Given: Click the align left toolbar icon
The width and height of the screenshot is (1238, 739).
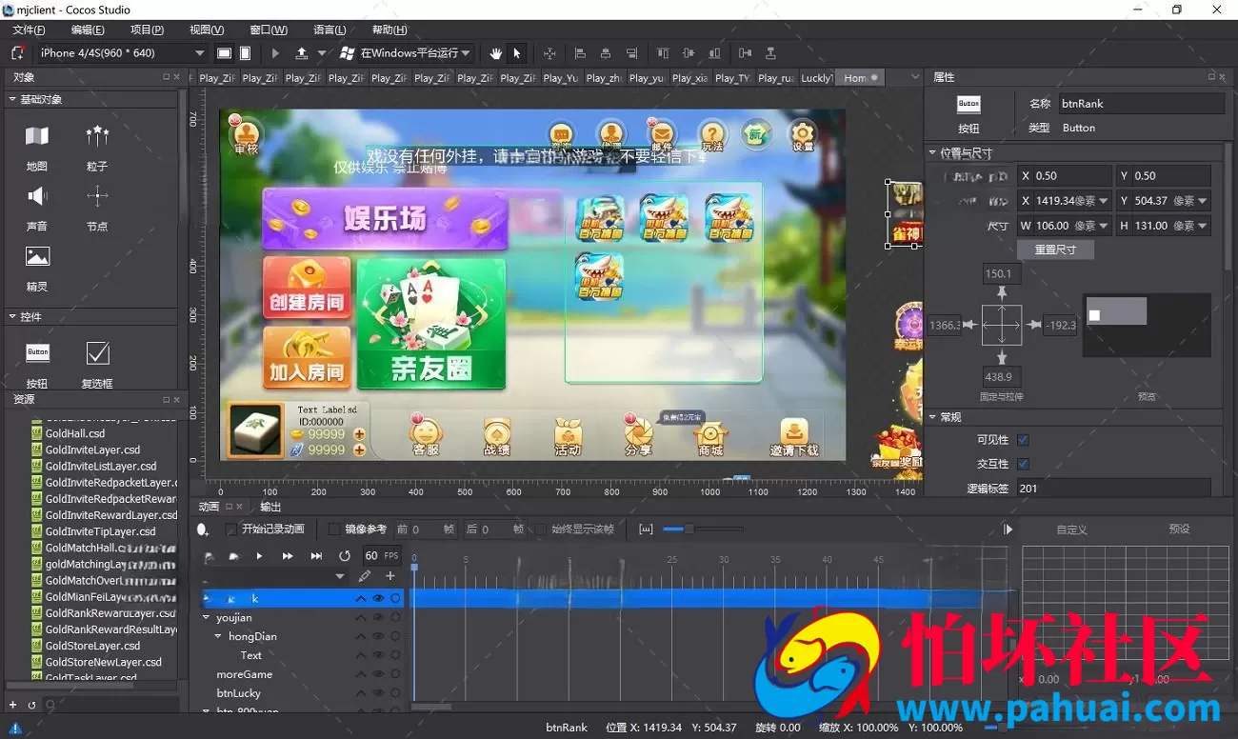Looking at the screenshot, I should click(x=580, y=53).
